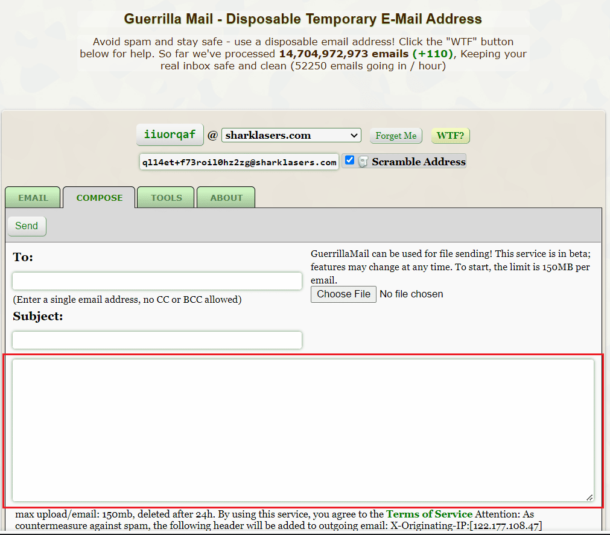
Task: Click the single email address note text
Action: (127, 299)
